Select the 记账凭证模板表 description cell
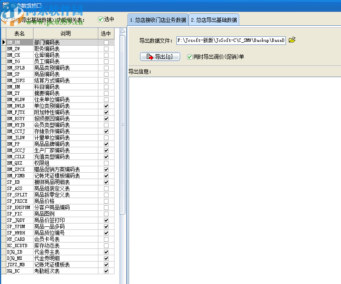Viewport: 341px width, 284px height. [x=66, y=265]
